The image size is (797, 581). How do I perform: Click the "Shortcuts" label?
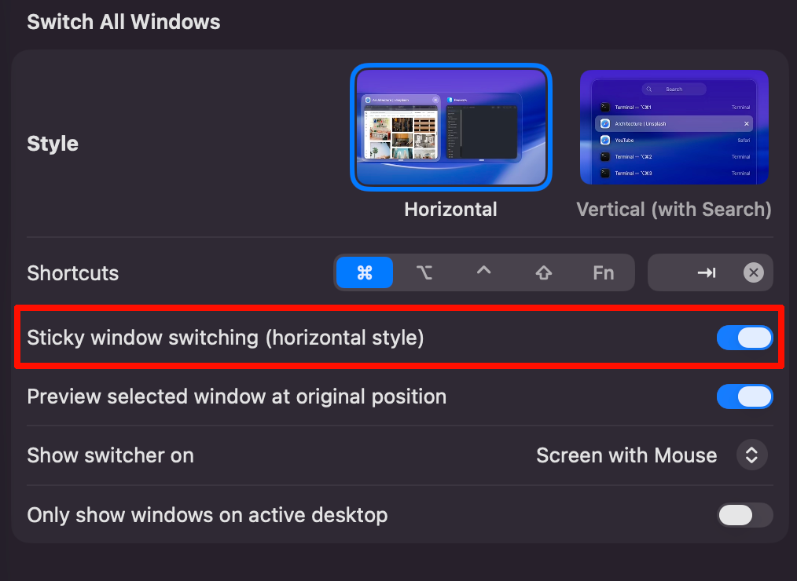72,272
